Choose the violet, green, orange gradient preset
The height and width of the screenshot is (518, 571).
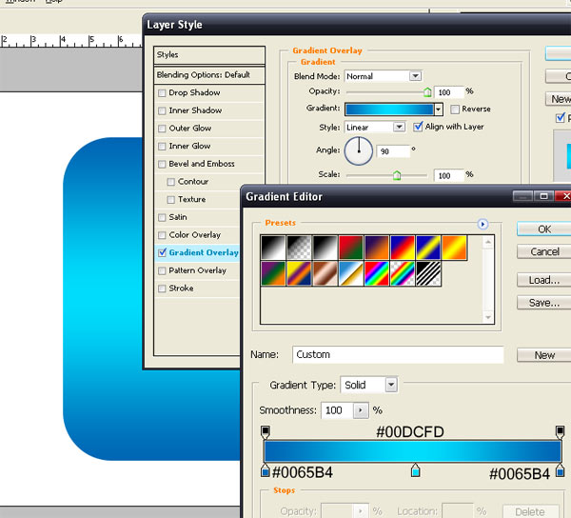point(273,273)
